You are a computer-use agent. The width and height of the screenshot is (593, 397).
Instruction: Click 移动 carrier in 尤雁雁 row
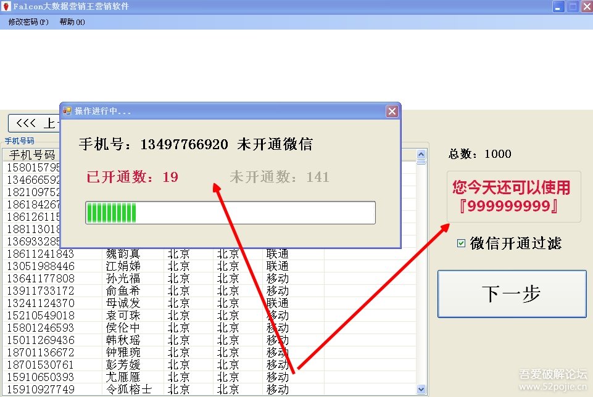pyautogui.click(x=277, y=377)
